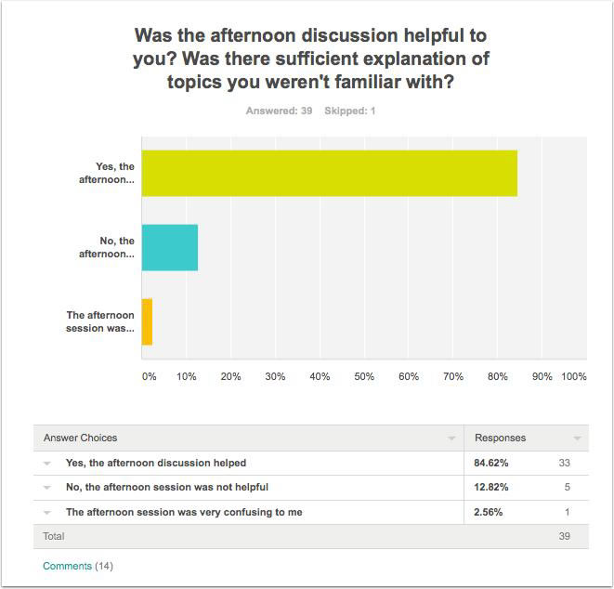Expand arrow beside 'The afternoon session was very confusing'
The height and width of the screenshot is (589, 614).
47,513
